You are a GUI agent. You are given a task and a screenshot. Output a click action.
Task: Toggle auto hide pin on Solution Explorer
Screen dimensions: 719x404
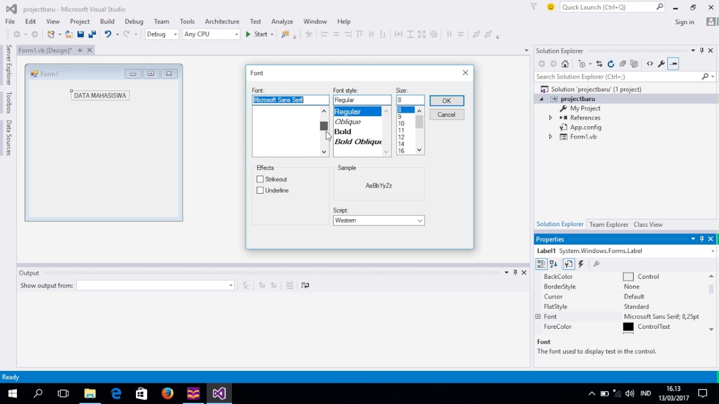click(x=702, y=50)
